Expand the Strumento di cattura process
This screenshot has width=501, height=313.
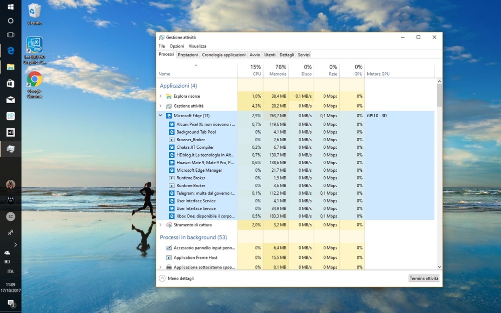point(161,225)
